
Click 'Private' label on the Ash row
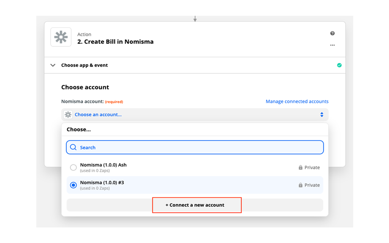pyautogui.click(x=312, y=167)
